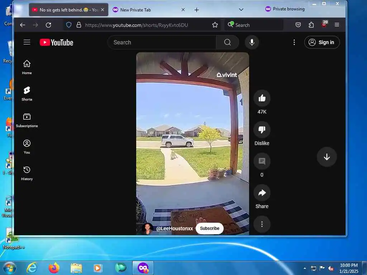Launch Firefox from the taskbar
This screenshot has height=275, width=367.
[54, 268]
